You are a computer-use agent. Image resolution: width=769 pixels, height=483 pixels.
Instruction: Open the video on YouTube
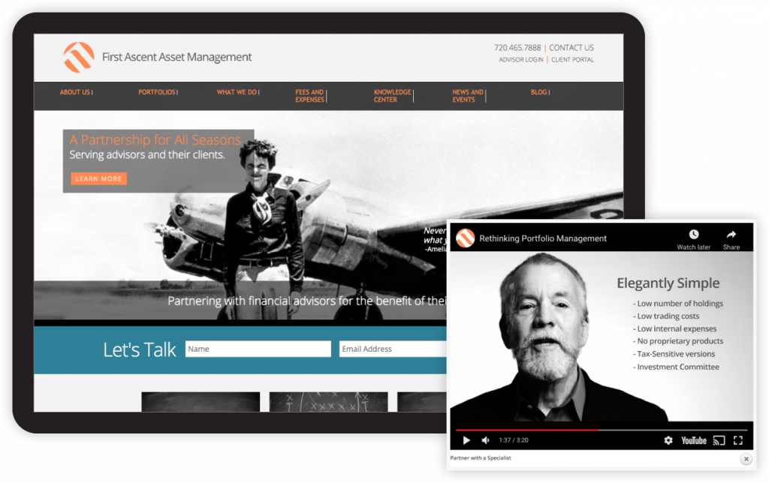tap(693, 441)
